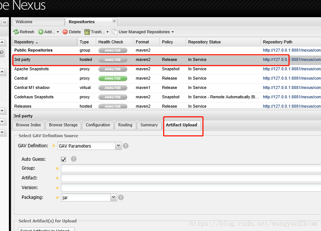The height and width of the screenshot is (231, 321).
Task: Open the Routing tab
Action: (x=125, y=125)
